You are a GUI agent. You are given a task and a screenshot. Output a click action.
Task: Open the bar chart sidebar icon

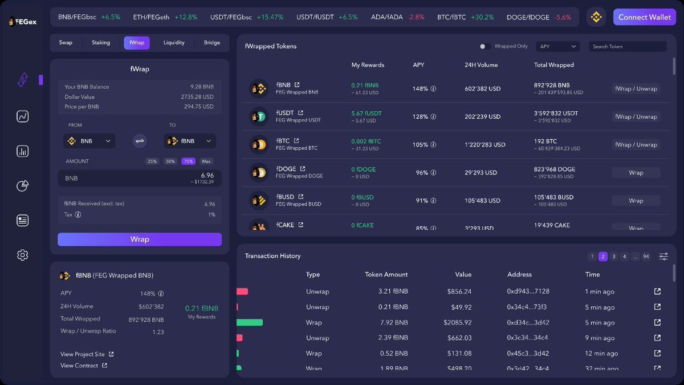(23, 151)
